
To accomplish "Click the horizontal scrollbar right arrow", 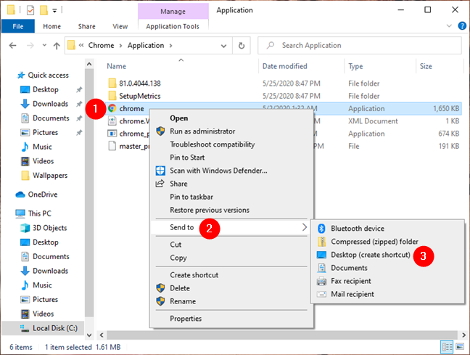I will pyautogui.click(x=463, y=335).
